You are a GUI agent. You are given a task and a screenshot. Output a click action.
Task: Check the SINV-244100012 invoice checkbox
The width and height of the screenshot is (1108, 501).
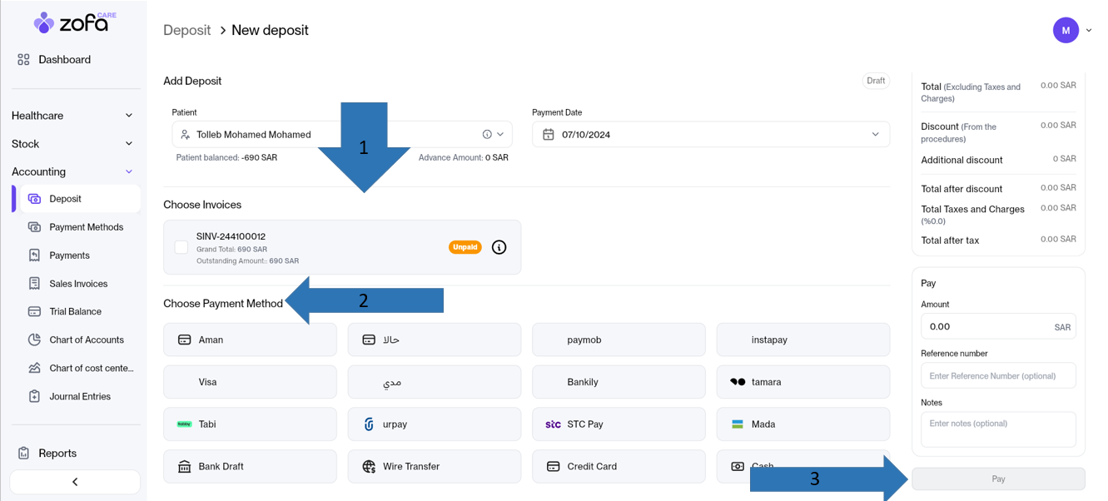pos(181,247)
